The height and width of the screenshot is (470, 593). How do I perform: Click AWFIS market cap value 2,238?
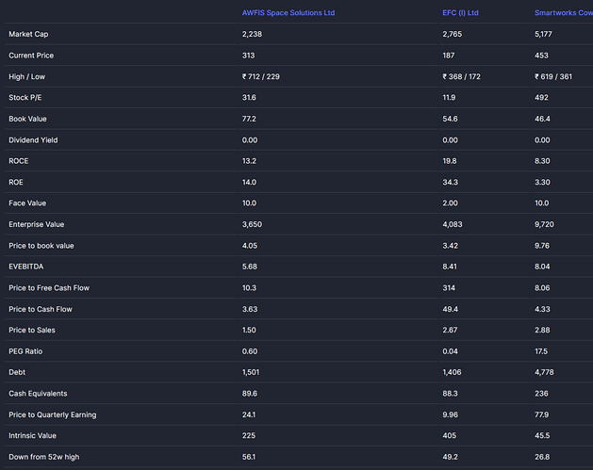(252, 34)
